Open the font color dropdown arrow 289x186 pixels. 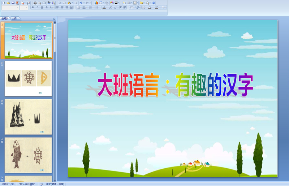107,7
